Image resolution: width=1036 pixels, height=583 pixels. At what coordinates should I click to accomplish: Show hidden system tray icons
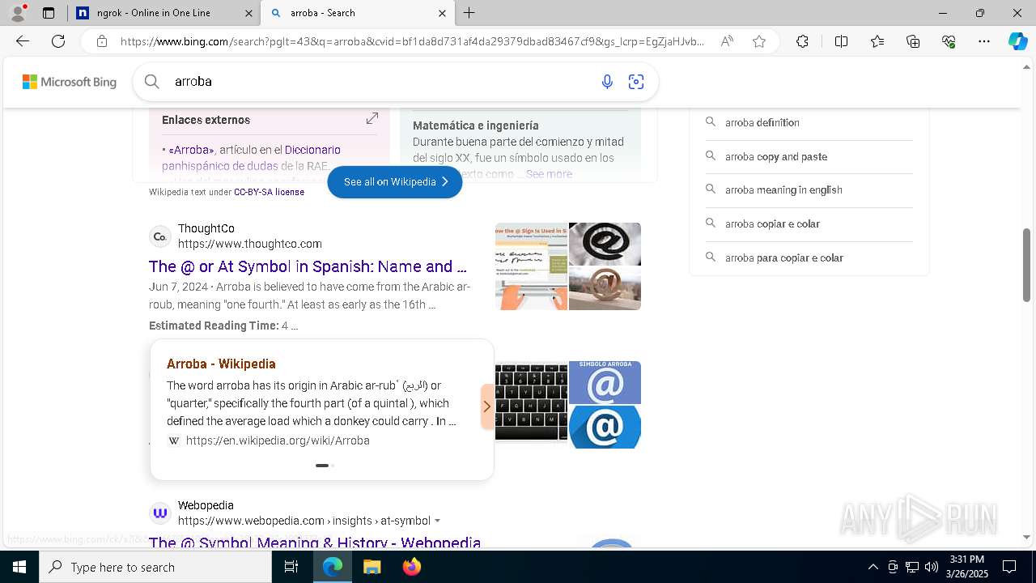point(873,567)
